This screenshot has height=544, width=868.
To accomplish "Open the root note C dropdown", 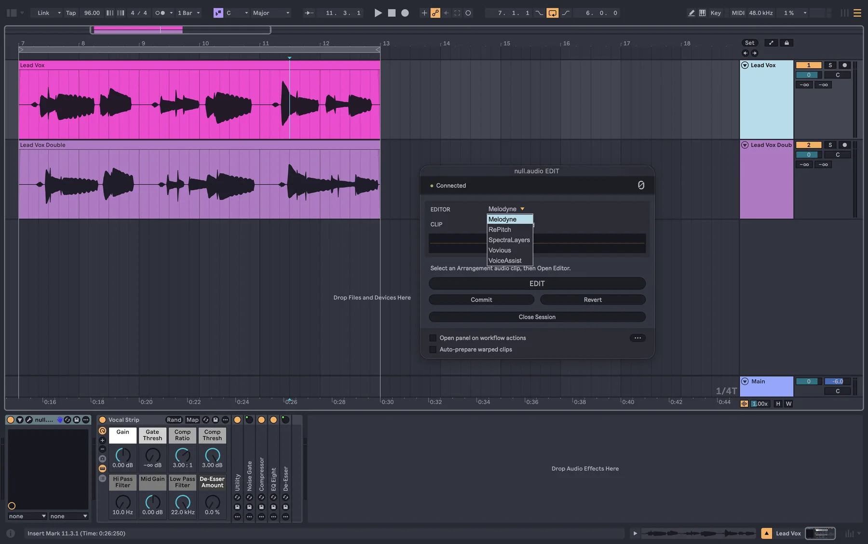I will pyautogui.click(x=237, y=13).
